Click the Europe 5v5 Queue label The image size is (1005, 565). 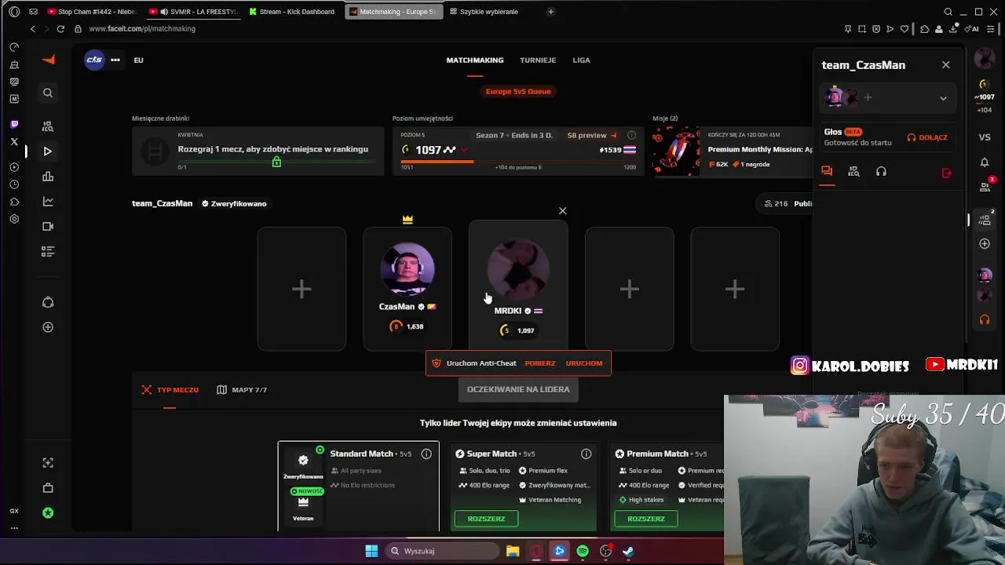(518, 91)
